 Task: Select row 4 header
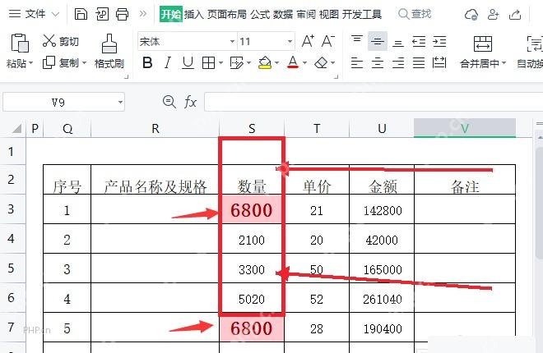pyautogui.click(x=12, y=238)
